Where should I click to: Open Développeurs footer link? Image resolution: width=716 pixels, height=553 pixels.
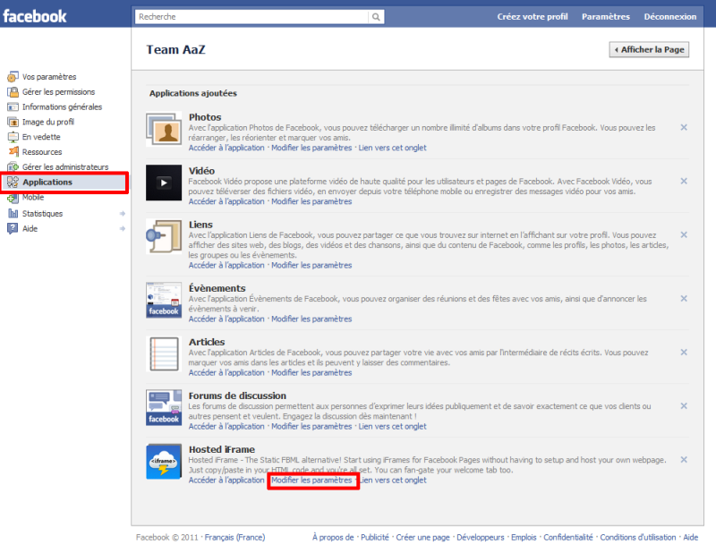pos(481,537)
